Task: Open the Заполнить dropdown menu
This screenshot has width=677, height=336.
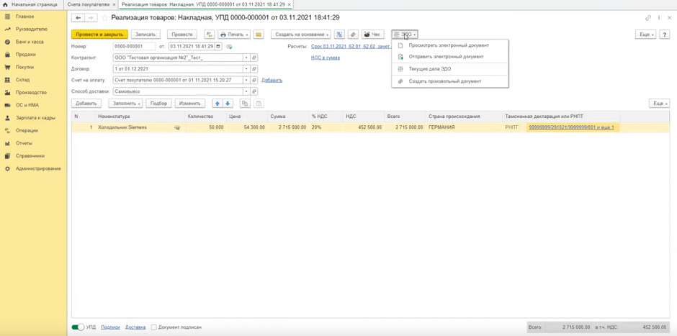Action: click(125, 104)
